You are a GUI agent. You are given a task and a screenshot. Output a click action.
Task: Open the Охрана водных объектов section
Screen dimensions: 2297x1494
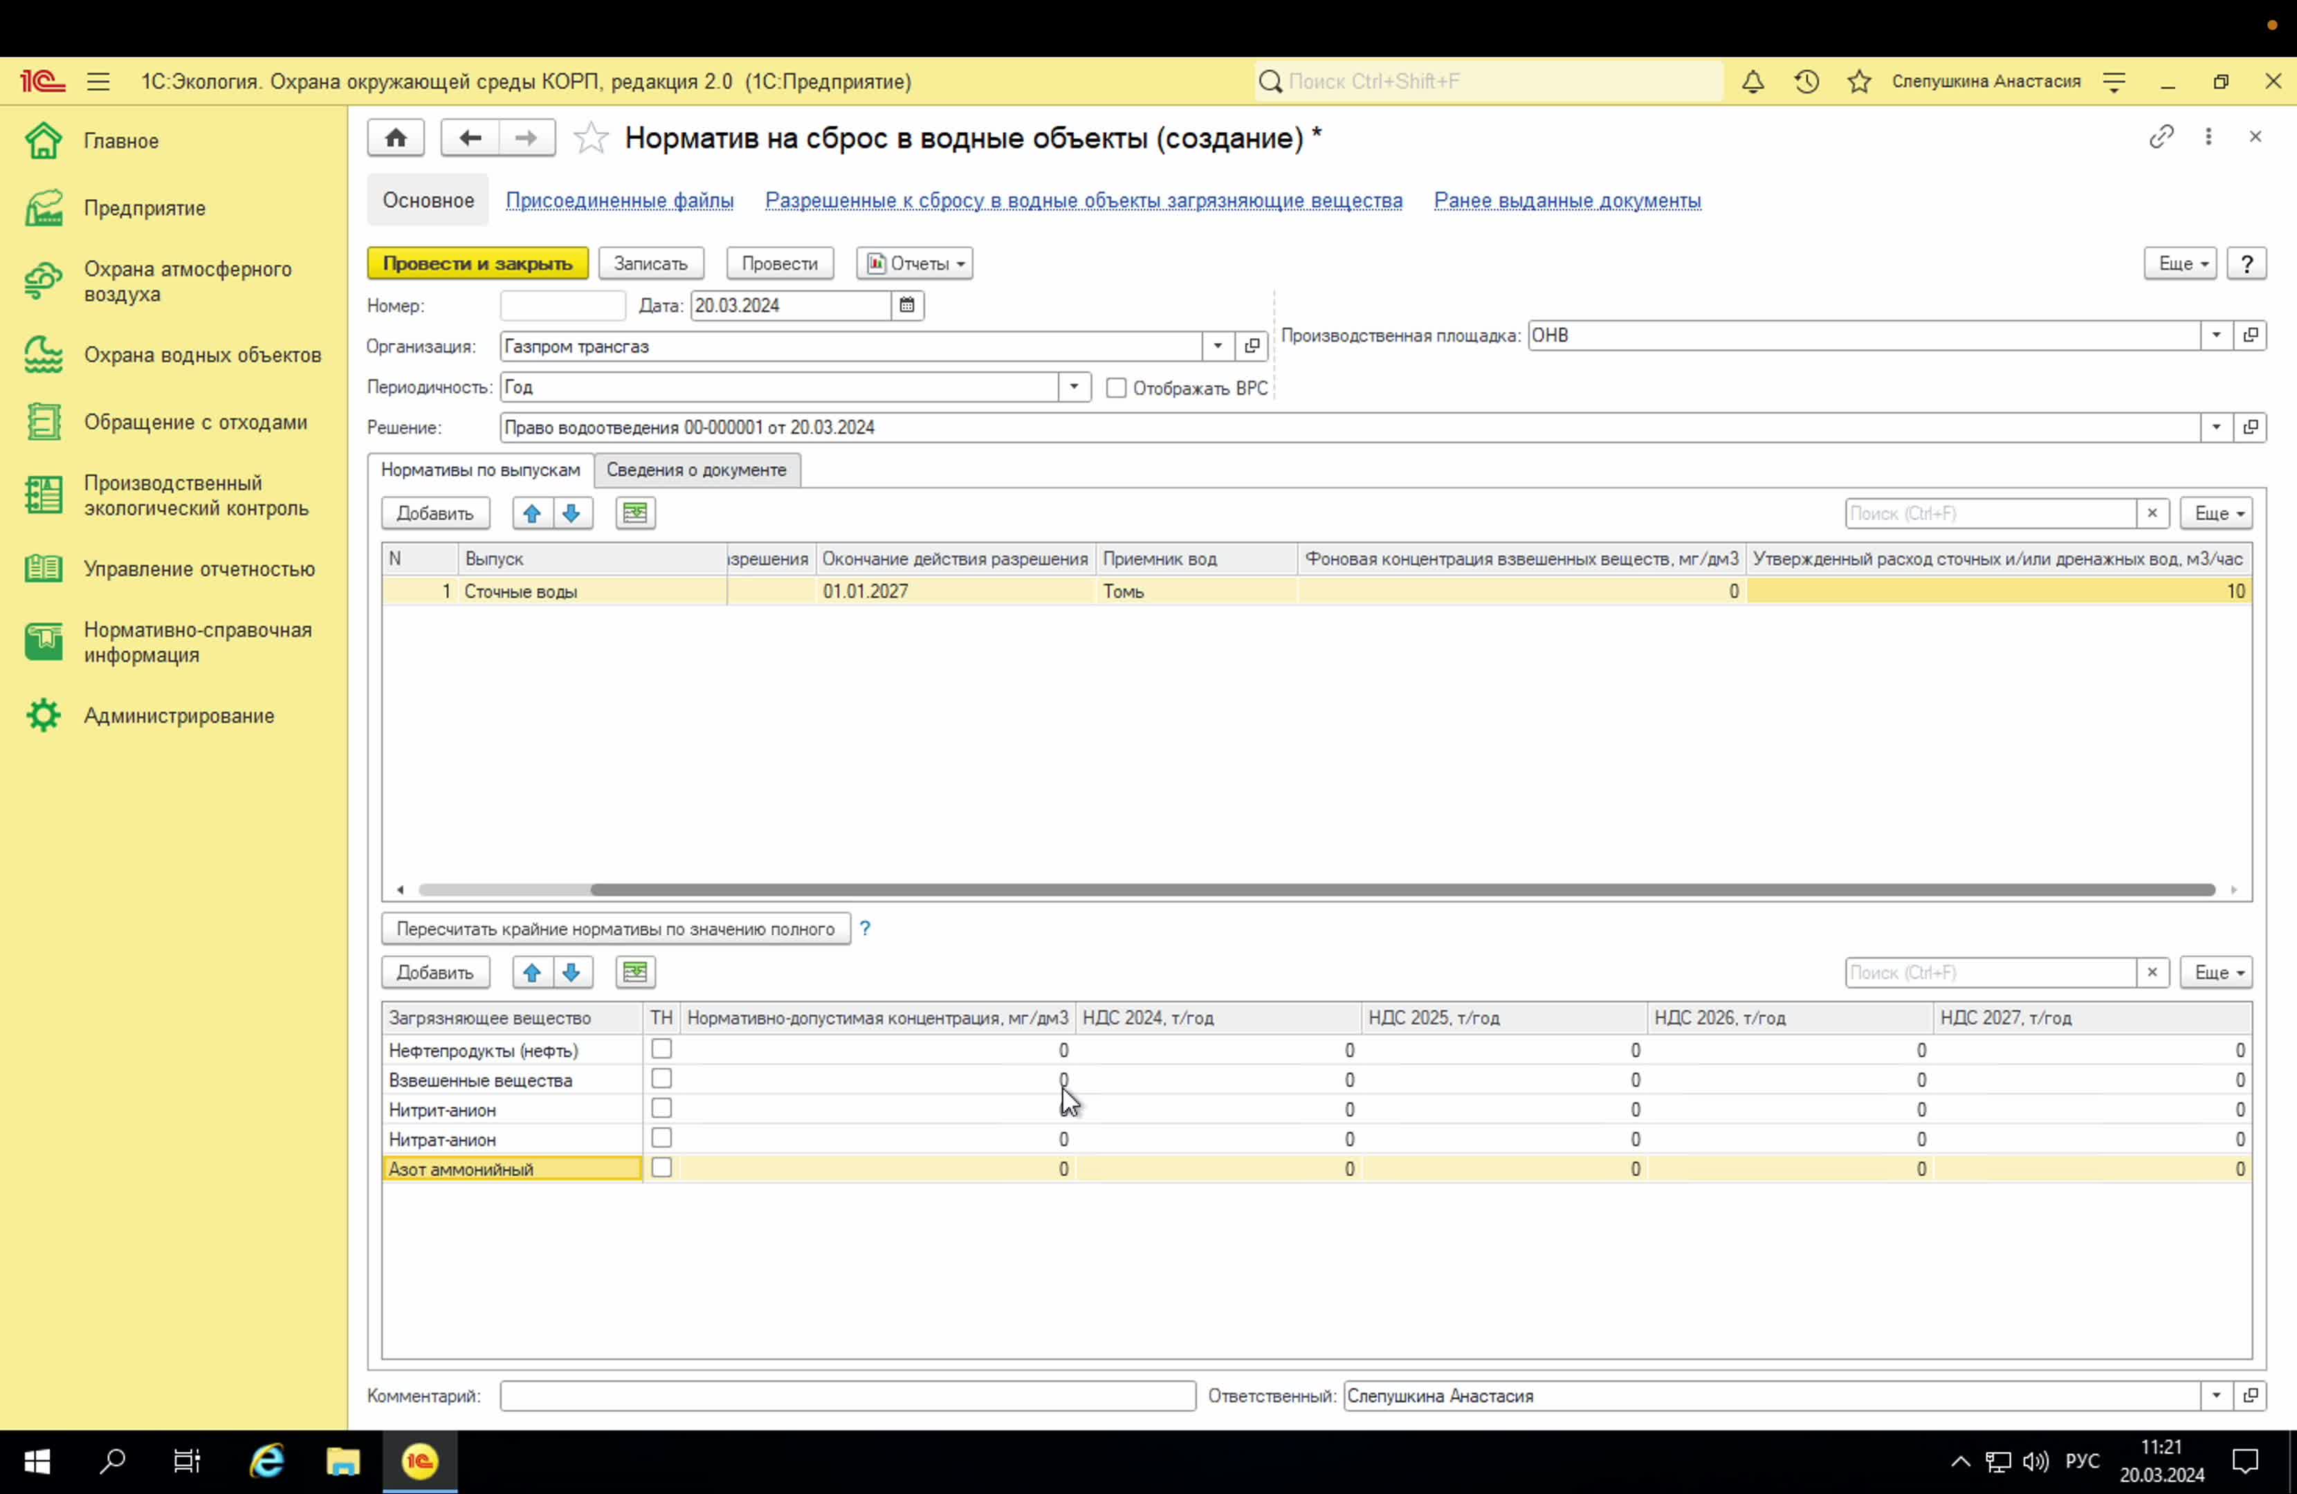(x=174, y=355)
